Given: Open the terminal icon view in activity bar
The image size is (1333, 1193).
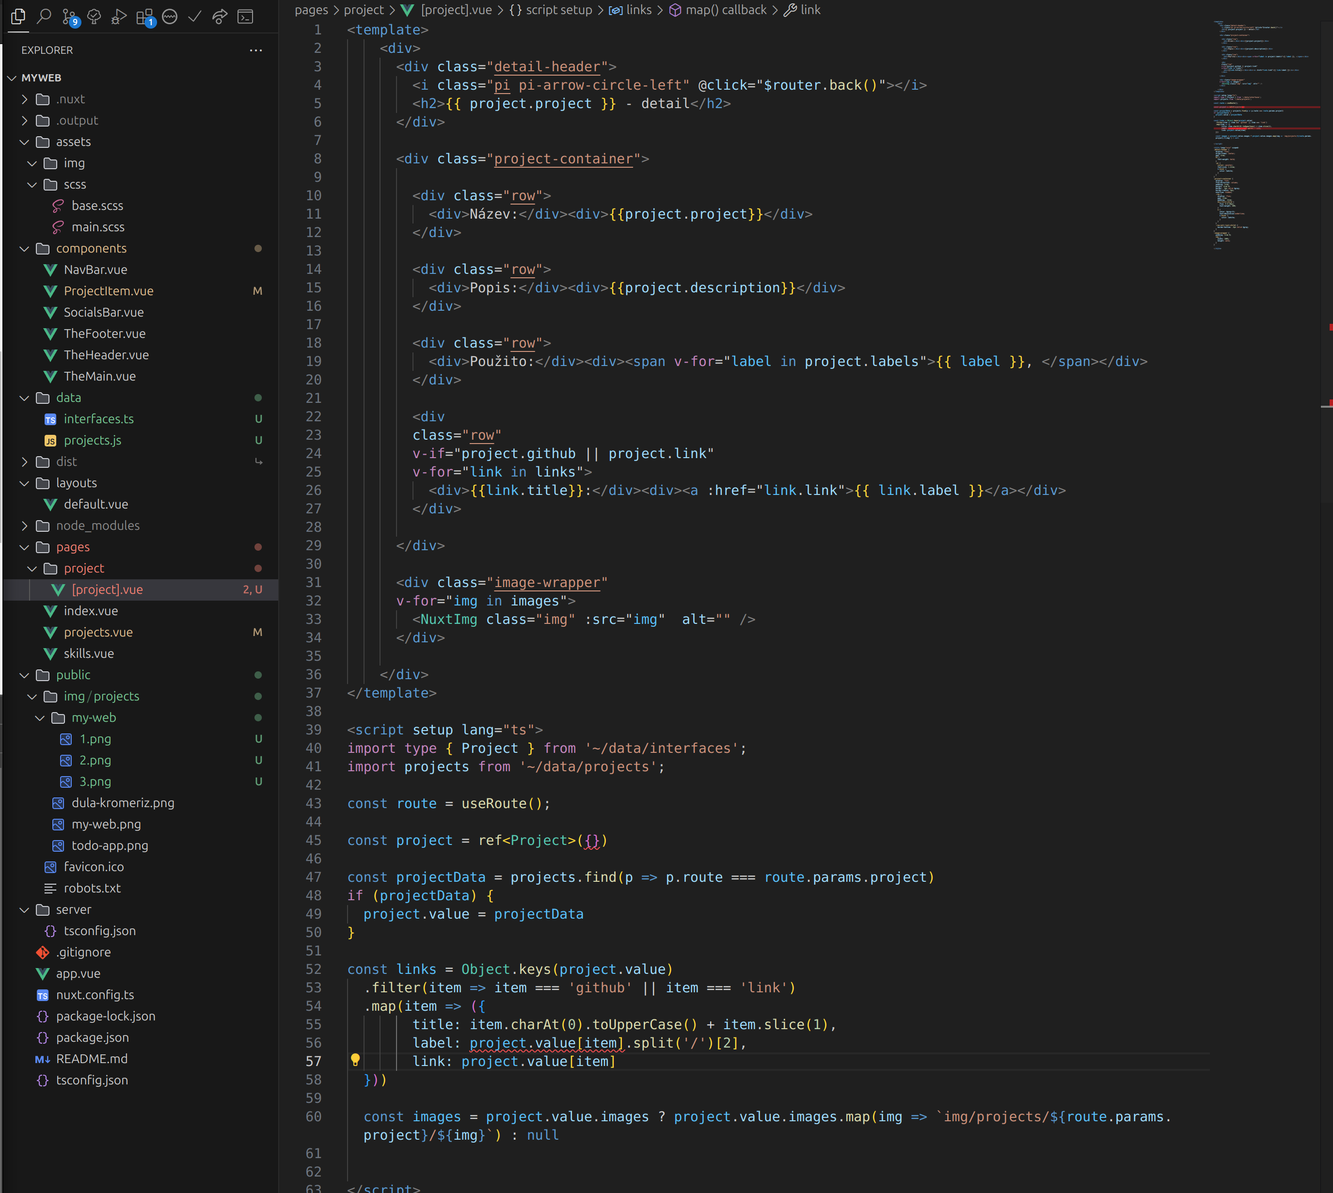Looking at the screenshot, I should [245, 16].
